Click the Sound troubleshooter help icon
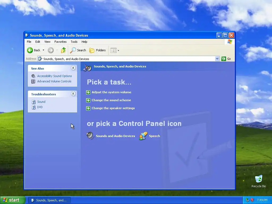 click(x=34, y=102)
